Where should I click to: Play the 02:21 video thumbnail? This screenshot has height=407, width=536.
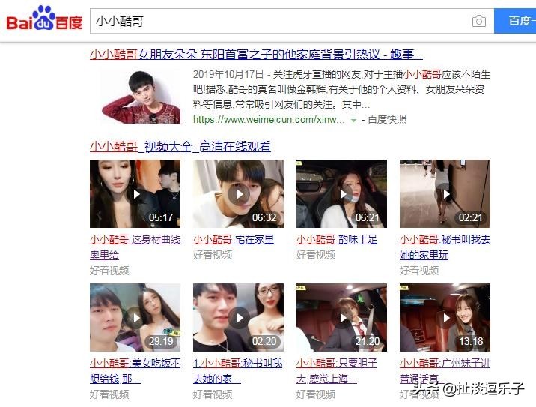[445, 193]
